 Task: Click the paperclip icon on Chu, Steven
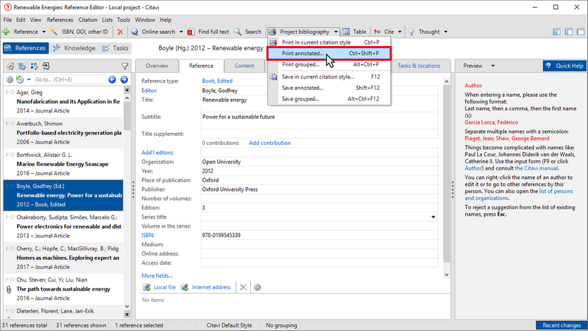click(x=9, y=289)
